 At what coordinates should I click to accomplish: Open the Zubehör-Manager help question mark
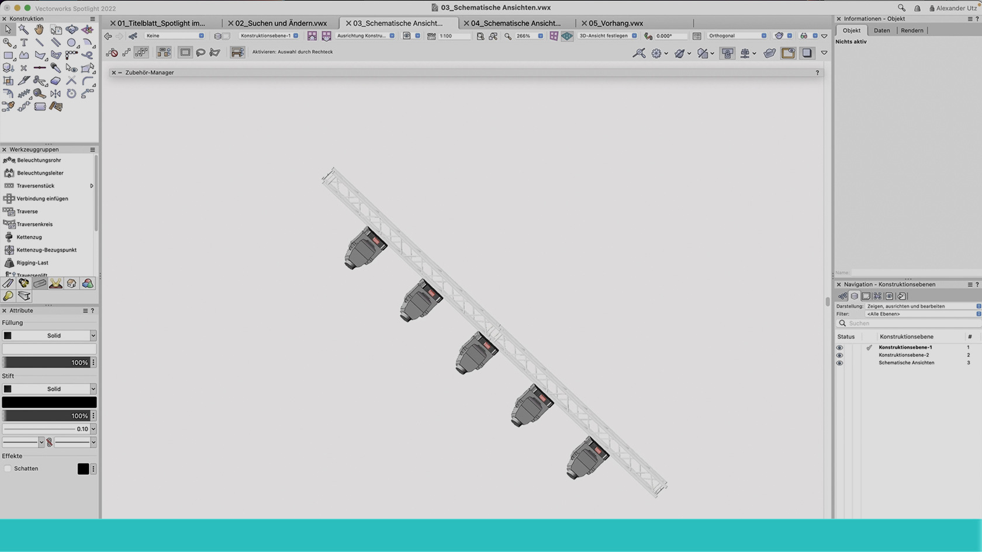tap(817, 72)
